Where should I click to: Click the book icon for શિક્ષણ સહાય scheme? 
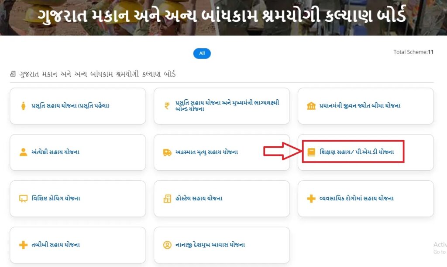pos(311,152)
